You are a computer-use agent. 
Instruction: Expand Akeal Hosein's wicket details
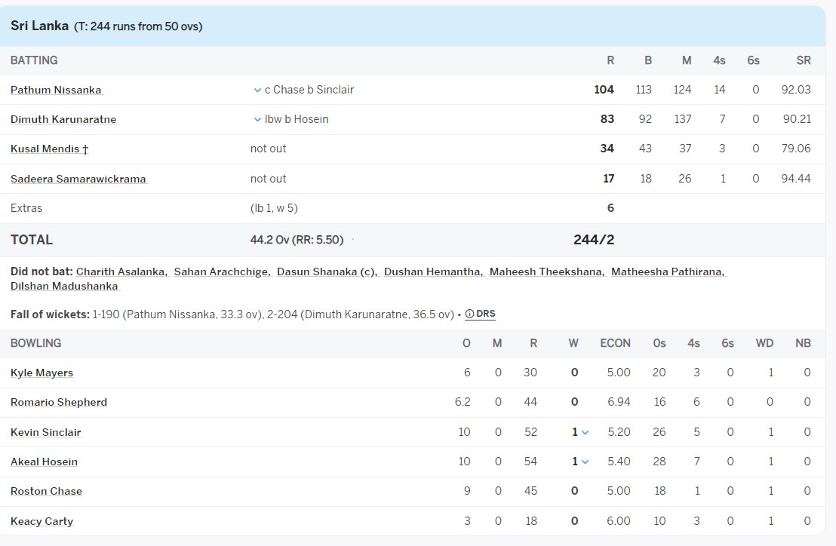585,462
